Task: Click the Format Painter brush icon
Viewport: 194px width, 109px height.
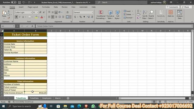Action: point(9,18)
